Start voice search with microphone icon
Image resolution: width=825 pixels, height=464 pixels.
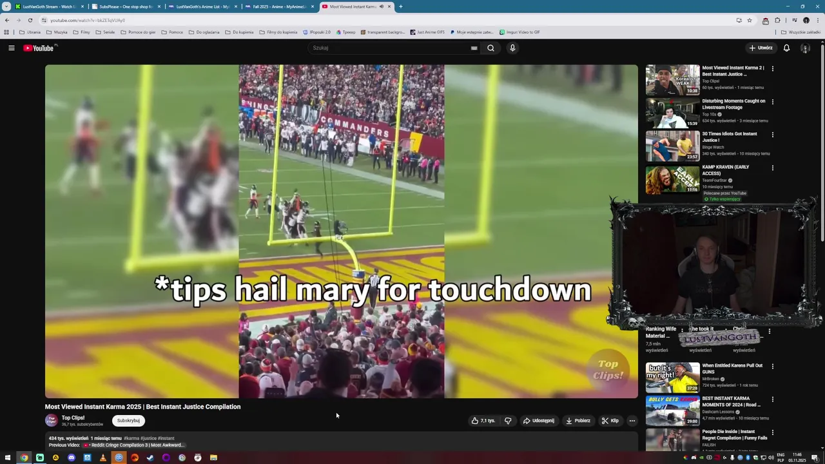coord(512,48)
